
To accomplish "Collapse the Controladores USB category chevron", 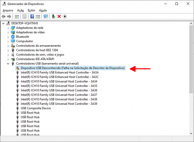I will (8, 64).
